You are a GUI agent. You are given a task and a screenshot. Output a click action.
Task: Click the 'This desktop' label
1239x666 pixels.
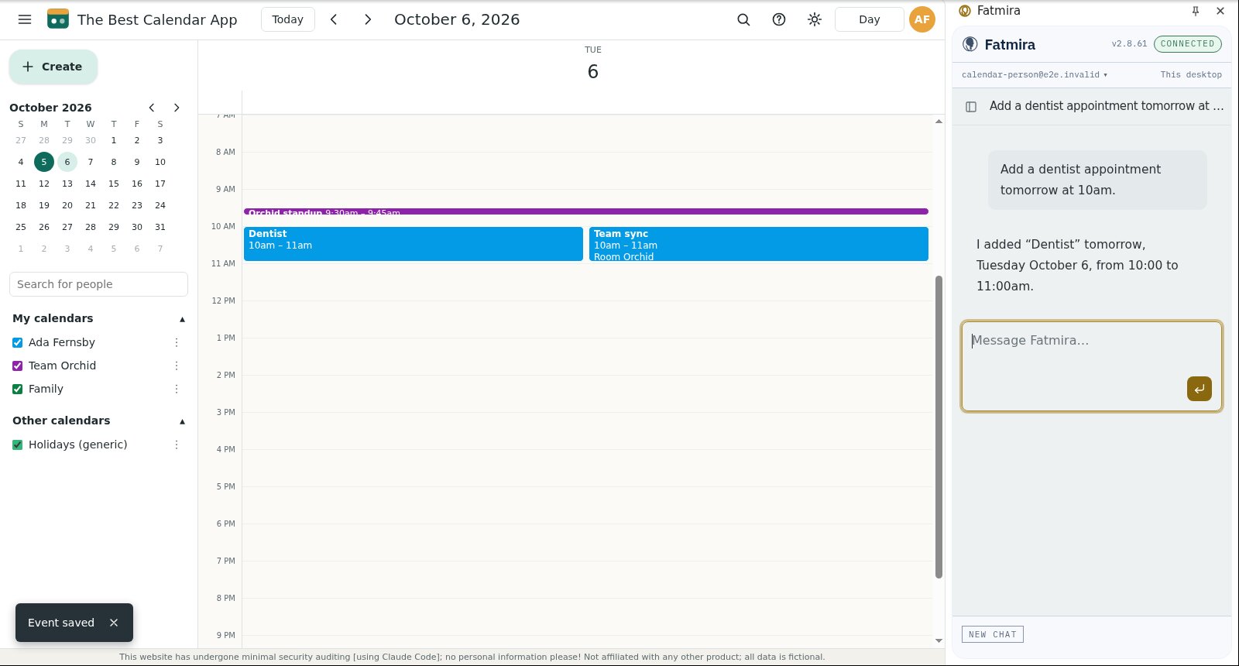pos(1191,75)
